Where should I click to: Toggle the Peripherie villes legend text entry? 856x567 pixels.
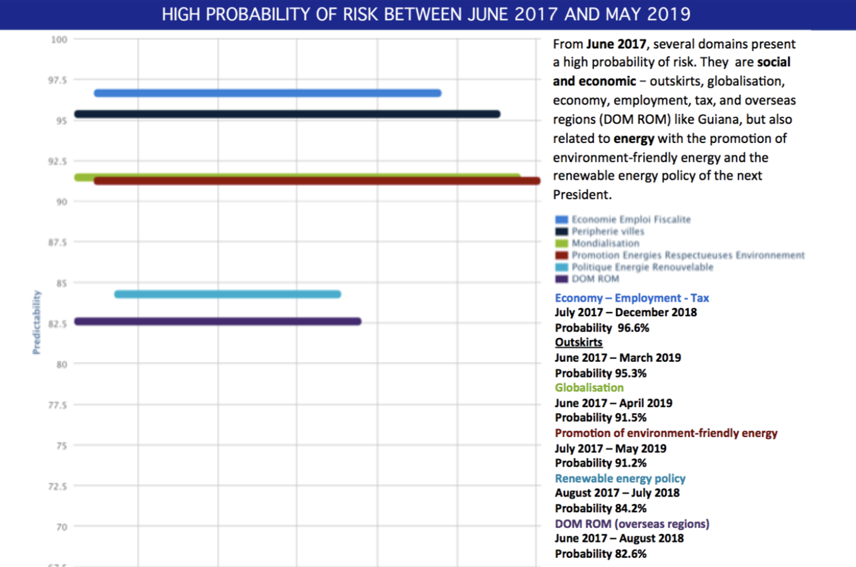608,232
